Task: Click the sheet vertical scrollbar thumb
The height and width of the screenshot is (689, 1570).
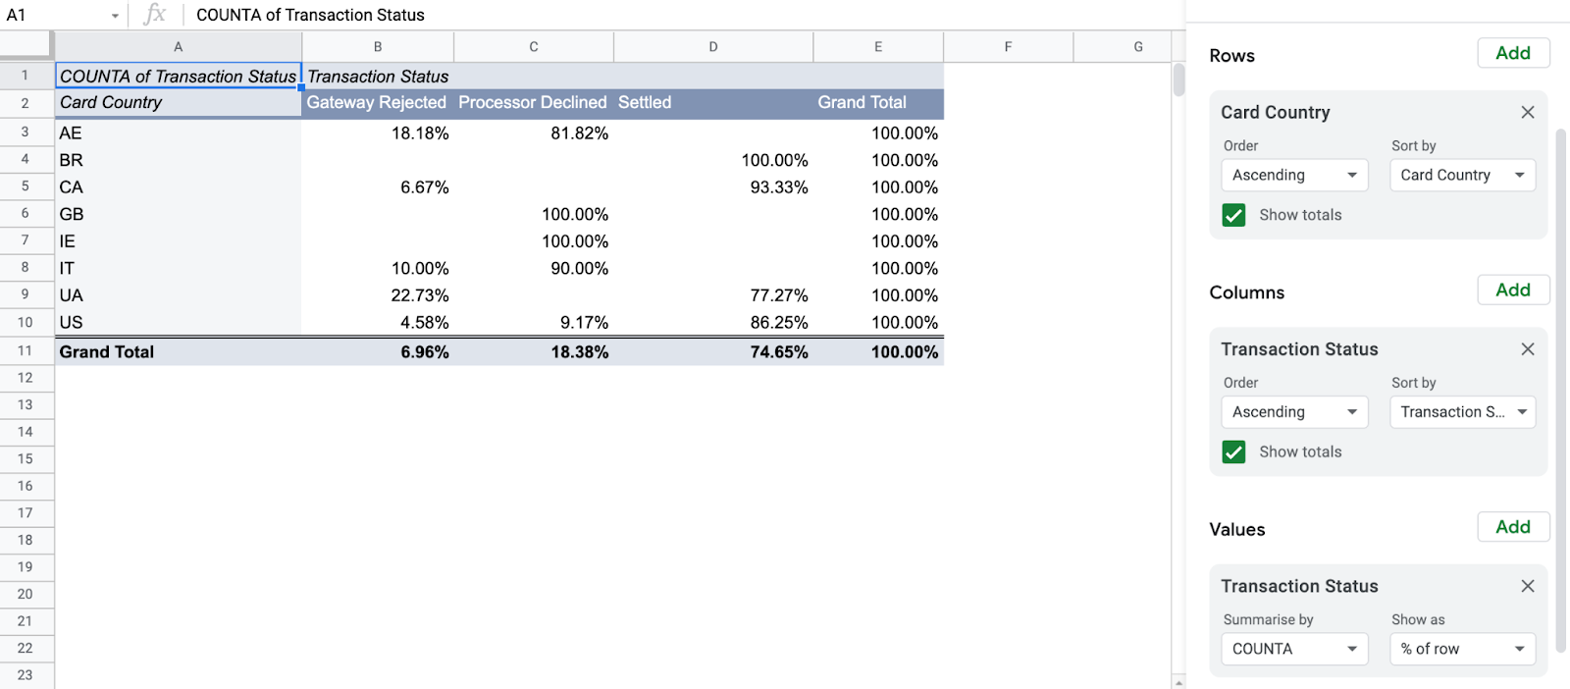Action: pos(1178,79)
